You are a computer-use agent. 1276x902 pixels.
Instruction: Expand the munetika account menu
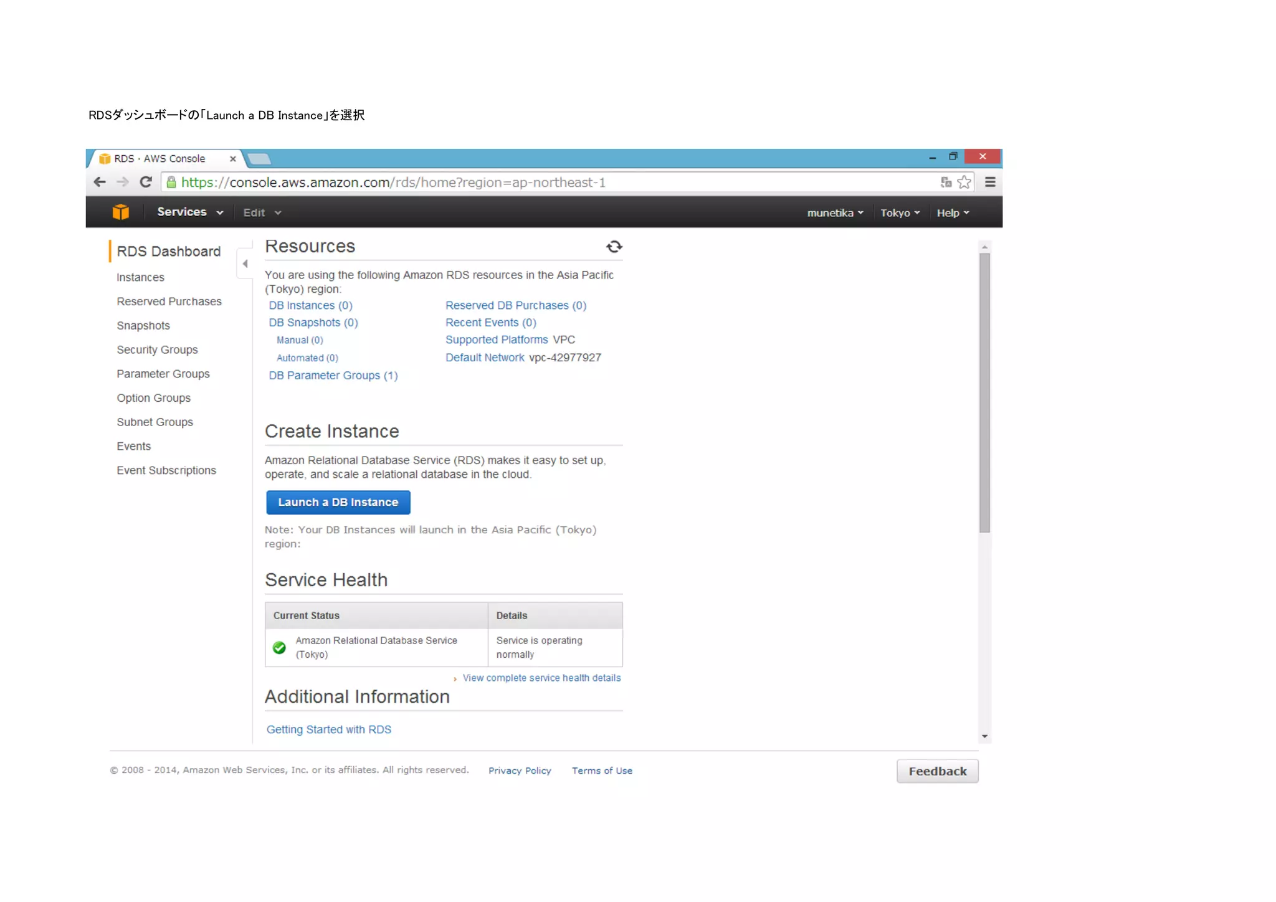pos(836,213)
